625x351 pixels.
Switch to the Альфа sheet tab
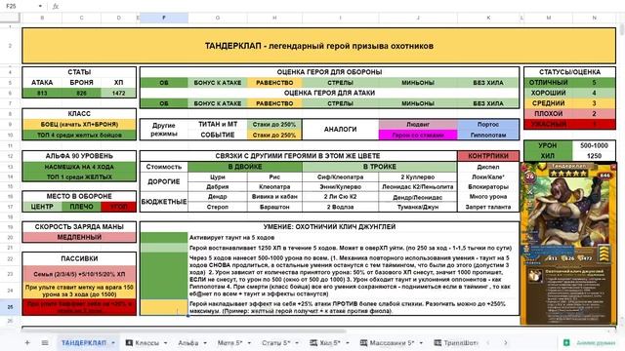(188, 342)
